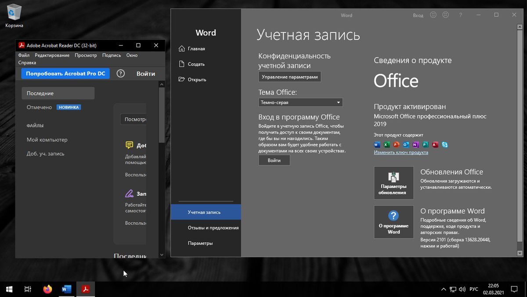Viewport: 527px width, 297px height.
Task: Click the question mark help icon in Word title bar
Action: (x=460, y=15)
